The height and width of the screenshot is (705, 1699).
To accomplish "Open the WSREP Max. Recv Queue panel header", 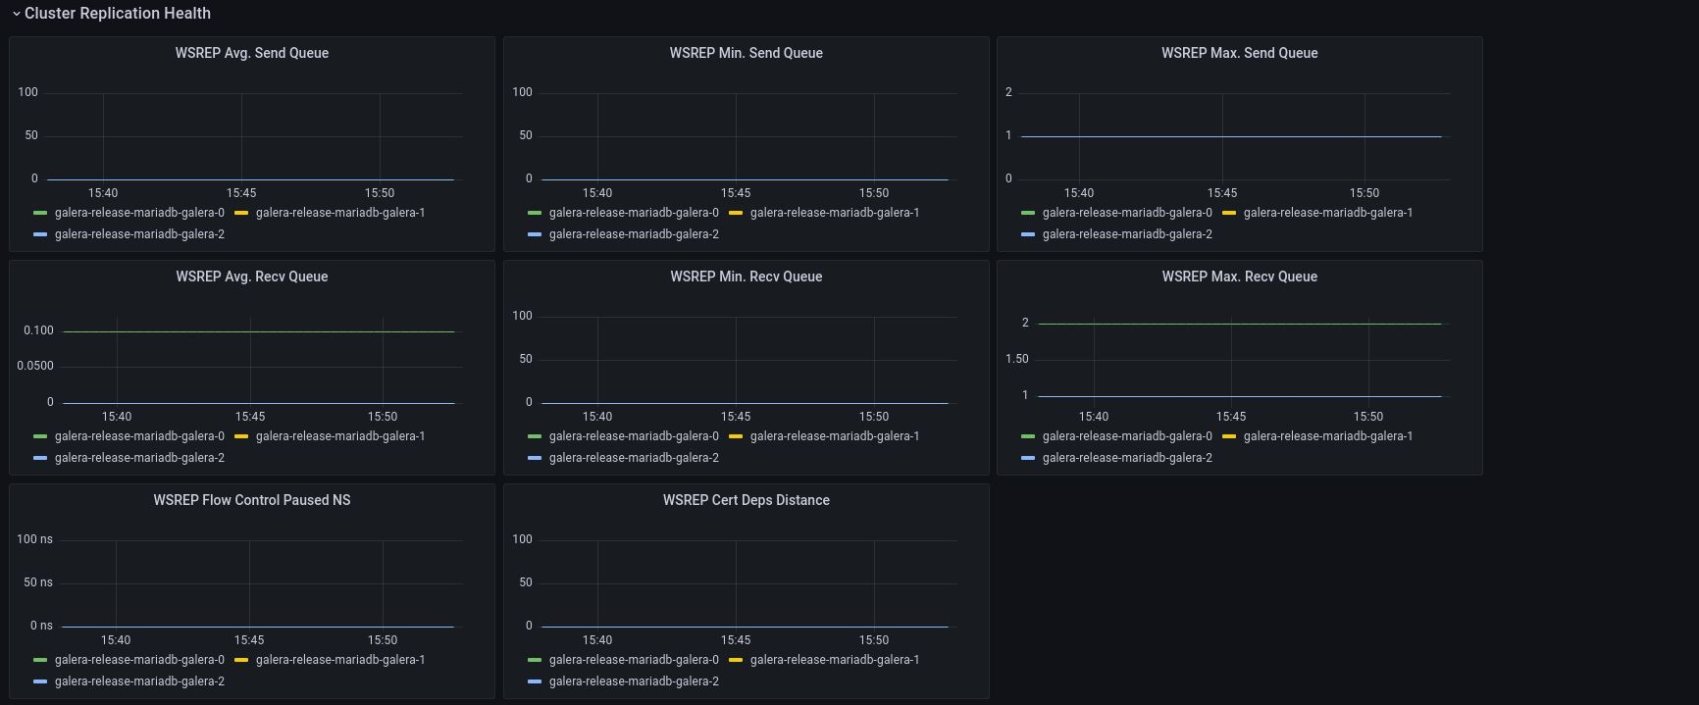I will point(1239,277).
